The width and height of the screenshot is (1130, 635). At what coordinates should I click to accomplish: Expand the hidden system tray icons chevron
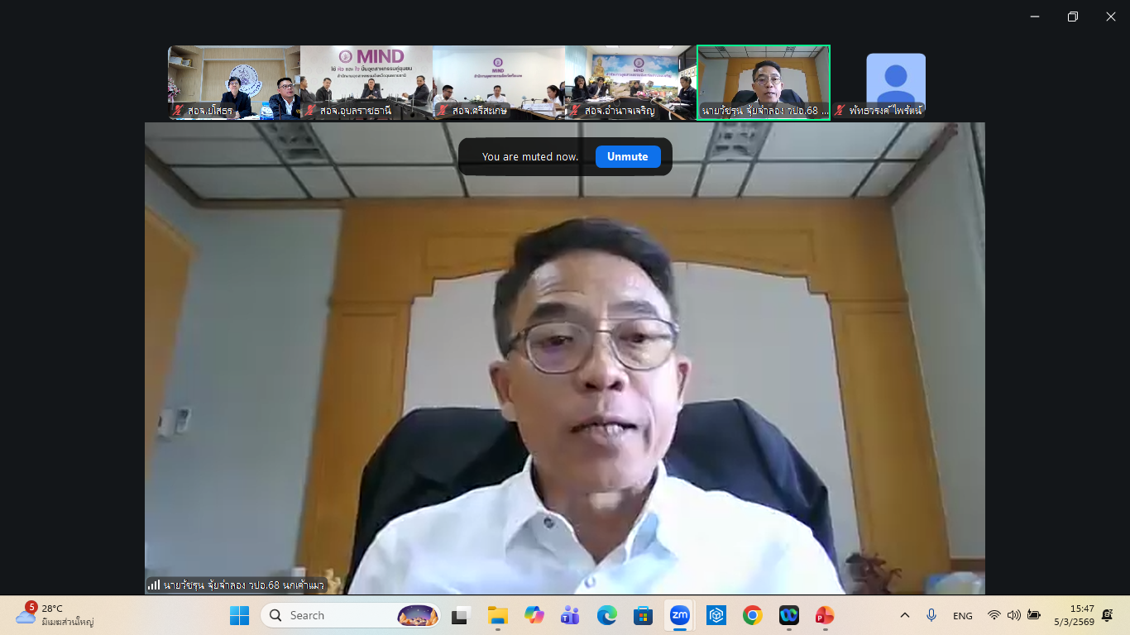click(905, 615)
